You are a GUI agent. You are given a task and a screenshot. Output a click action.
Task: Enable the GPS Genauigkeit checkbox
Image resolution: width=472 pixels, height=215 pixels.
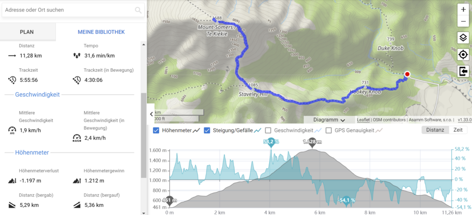click(329, 130)
